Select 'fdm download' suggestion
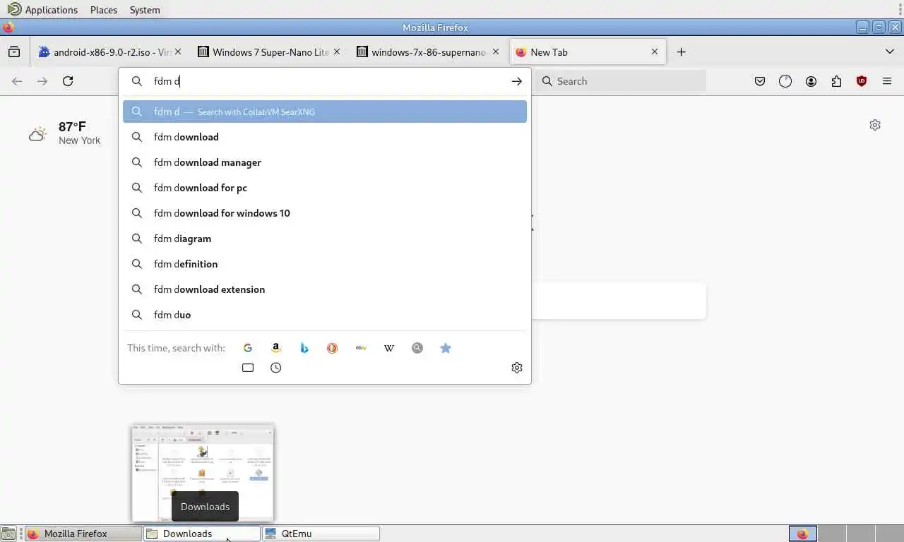904x542 pixels. pos(325,137)
